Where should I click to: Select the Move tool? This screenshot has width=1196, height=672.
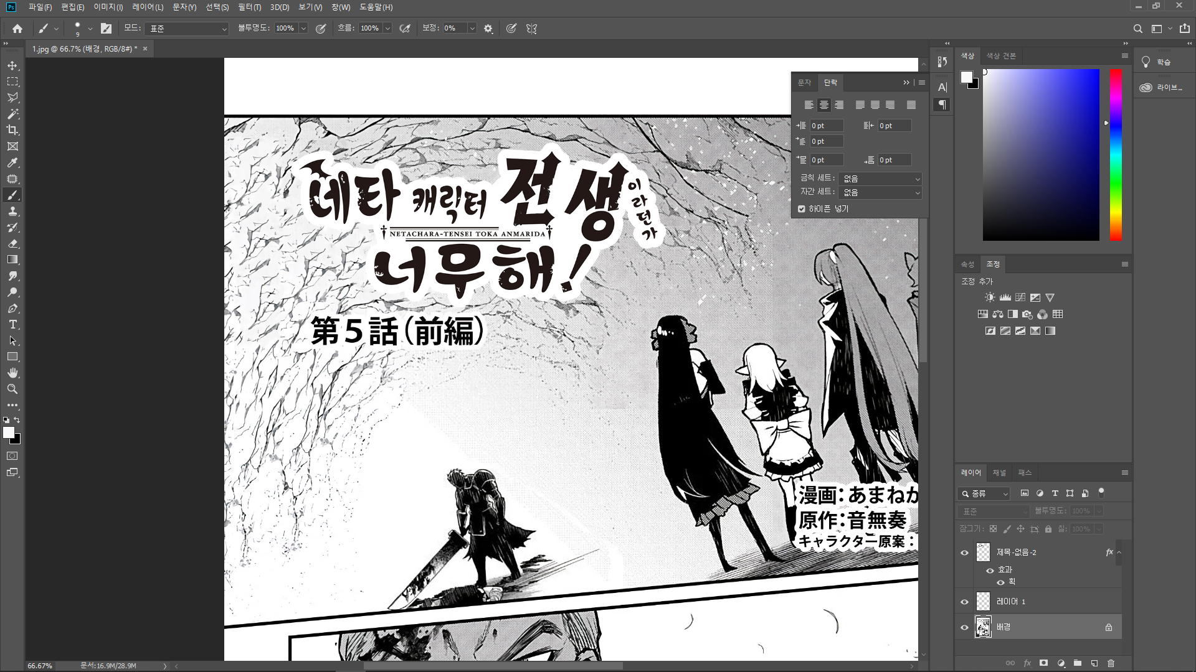[x=12, y=65]
